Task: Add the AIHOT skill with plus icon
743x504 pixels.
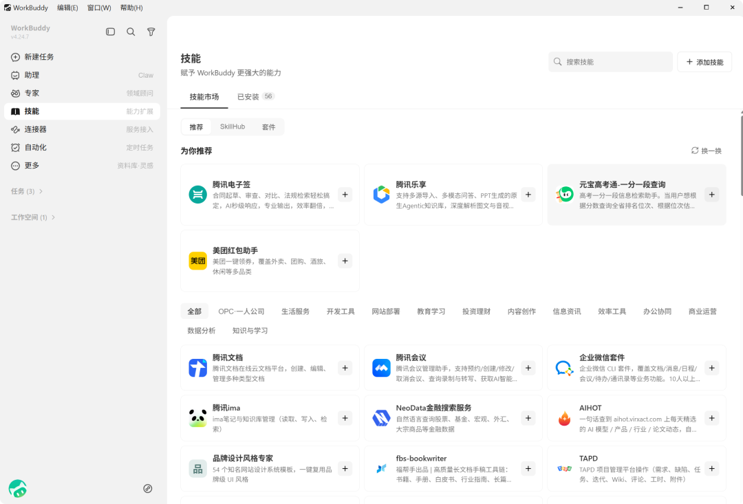Action: tap(712, 418)
